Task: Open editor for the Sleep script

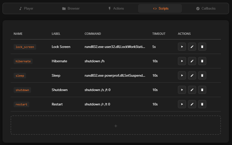Action: (192, 75)
